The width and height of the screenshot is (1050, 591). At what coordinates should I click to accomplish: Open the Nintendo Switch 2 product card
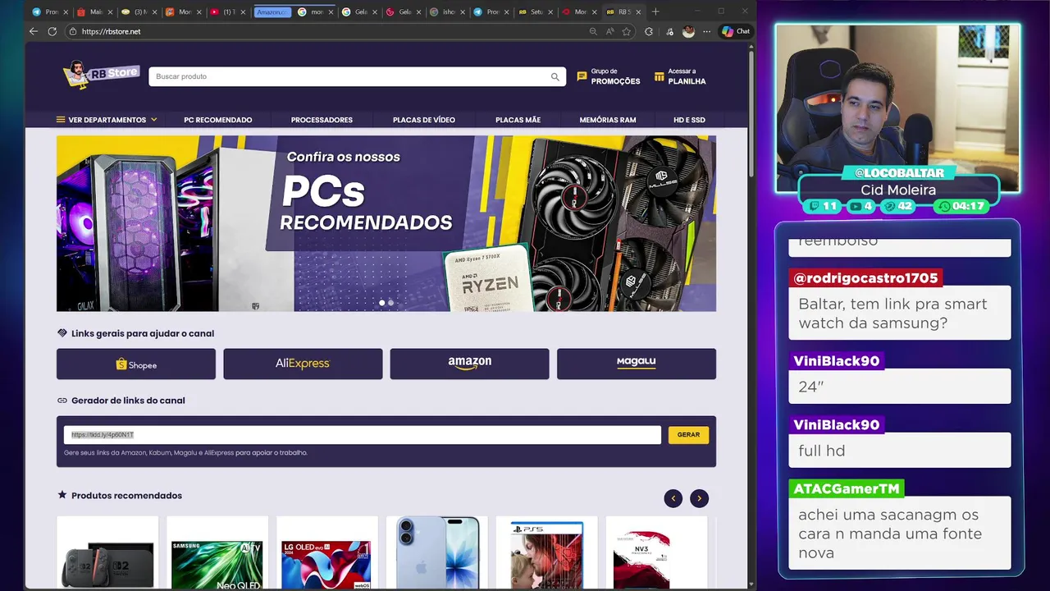pos(107,552)
